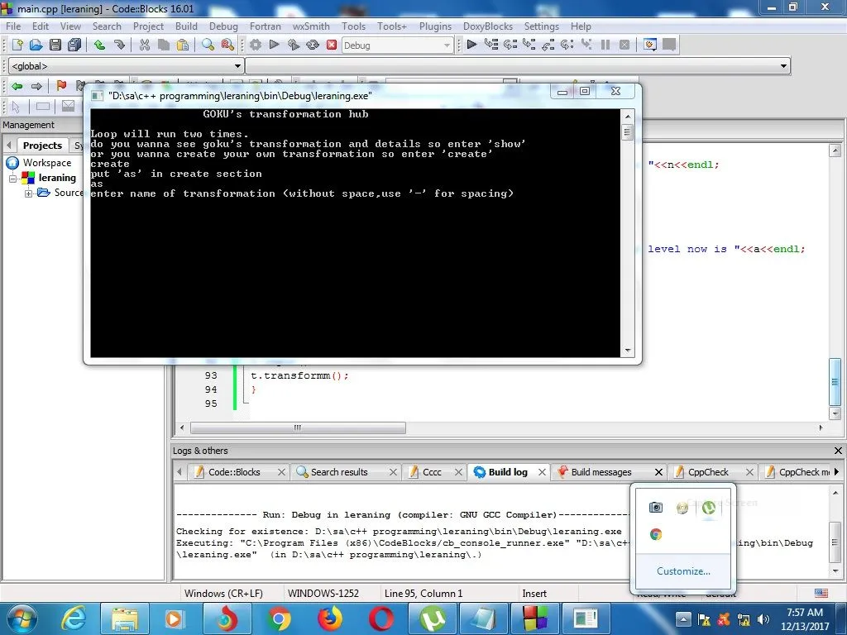The height and width of the screenshot is (635, 847).
Task: Undo the last edit
Action: pyautogui.click(x=99, y=45)
